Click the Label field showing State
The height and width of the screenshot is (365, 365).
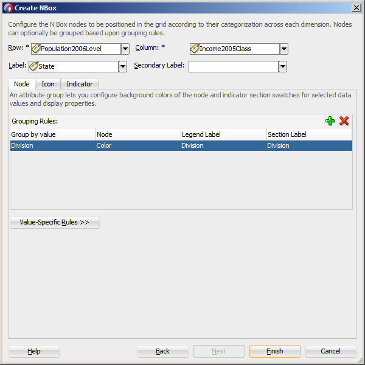point(74,66)
